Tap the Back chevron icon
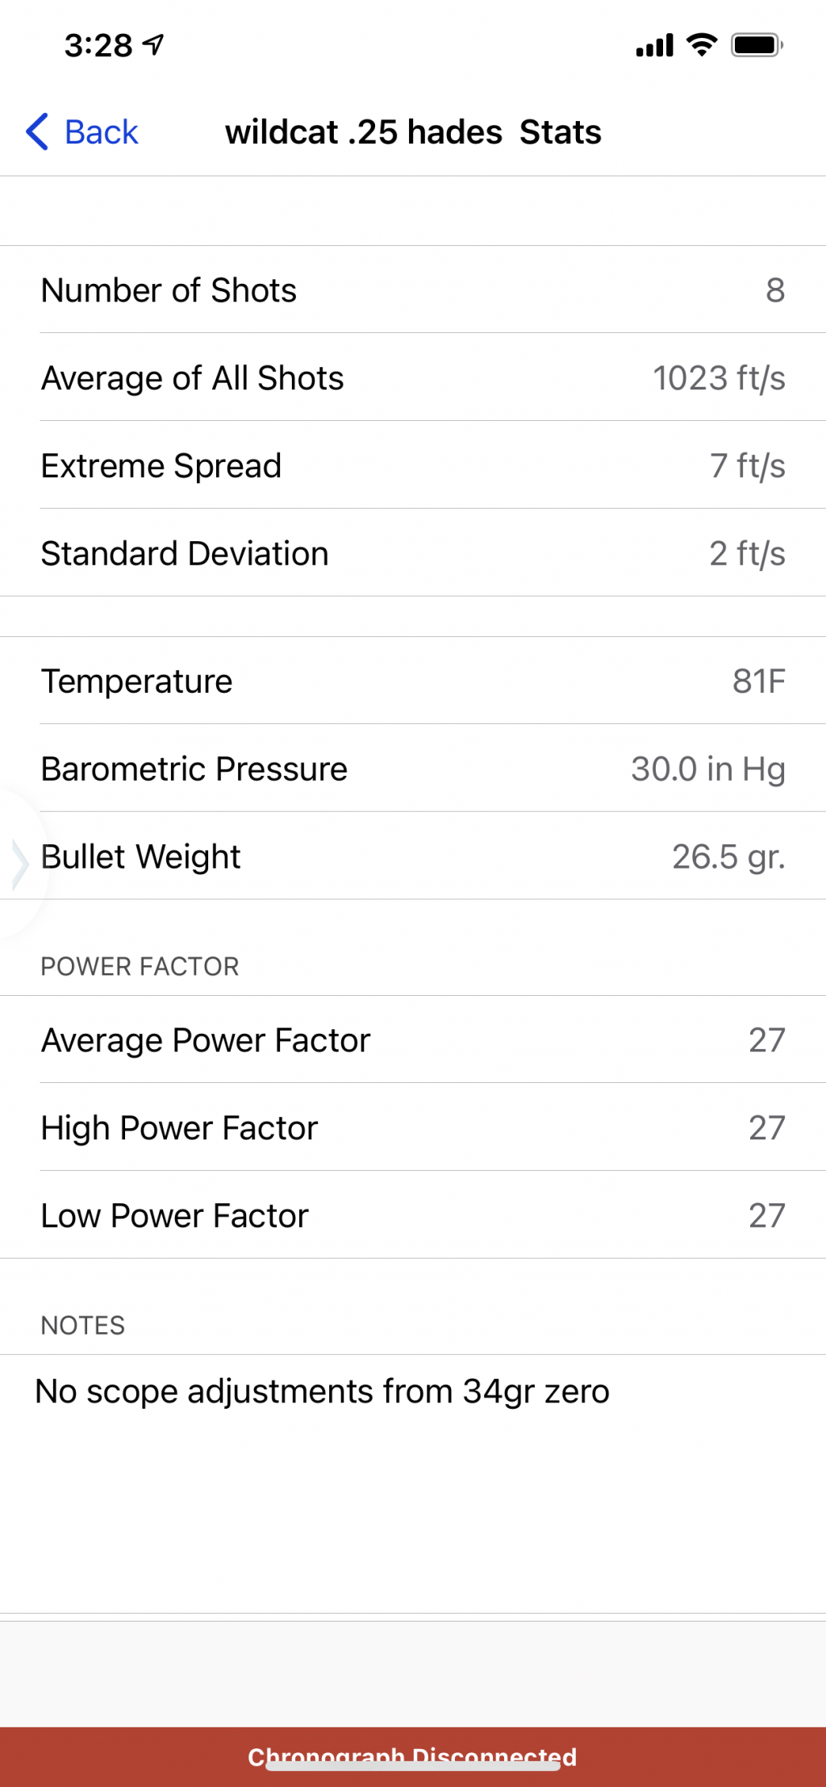Viewport: 826px width, 1787px height. [37, 131]
